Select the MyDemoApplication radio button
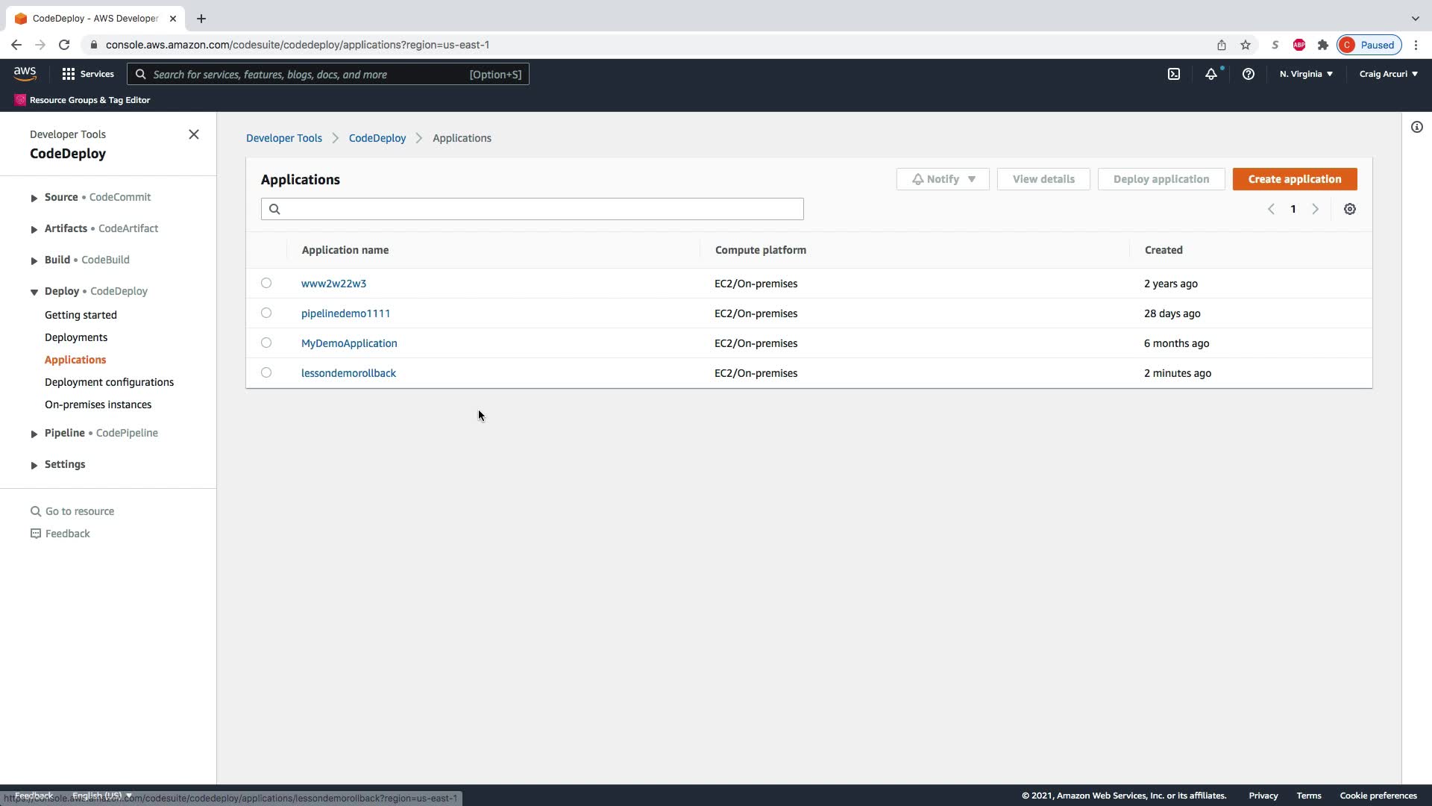 point(266,343)
